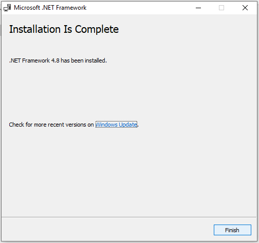Minimize the .NET Framework installer window
Screen dimensions: 259x243
point(198,8)
